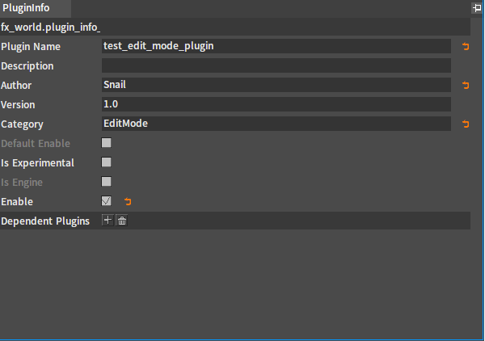Viewport: 485px width, 341px height.
Task: Uncheck the Enable checkbox
Action: [107, 201]
